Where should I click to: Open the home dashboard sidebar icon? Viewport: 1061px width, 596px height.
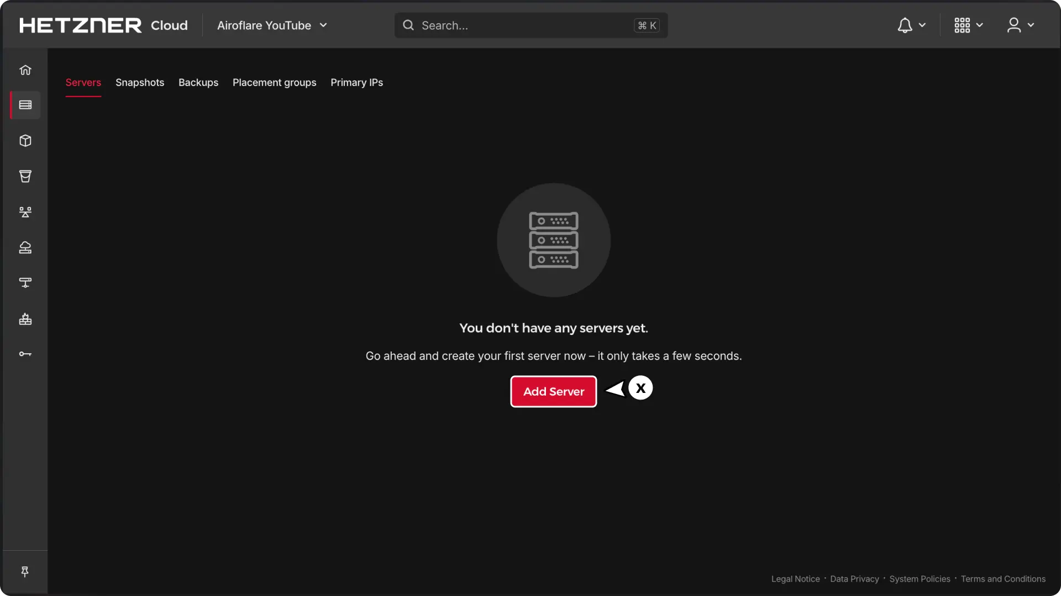(25, 70)
